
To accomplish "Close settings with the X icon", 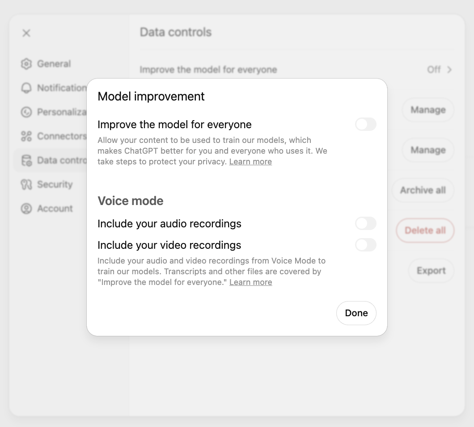I will click(26, 33).
